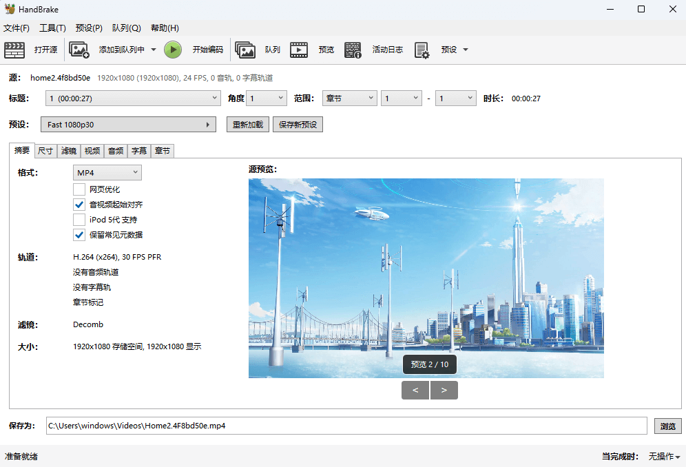This screenshot has height=467, width=686.
Task: Click the 保存为 file path field
Action: [346, 426]
